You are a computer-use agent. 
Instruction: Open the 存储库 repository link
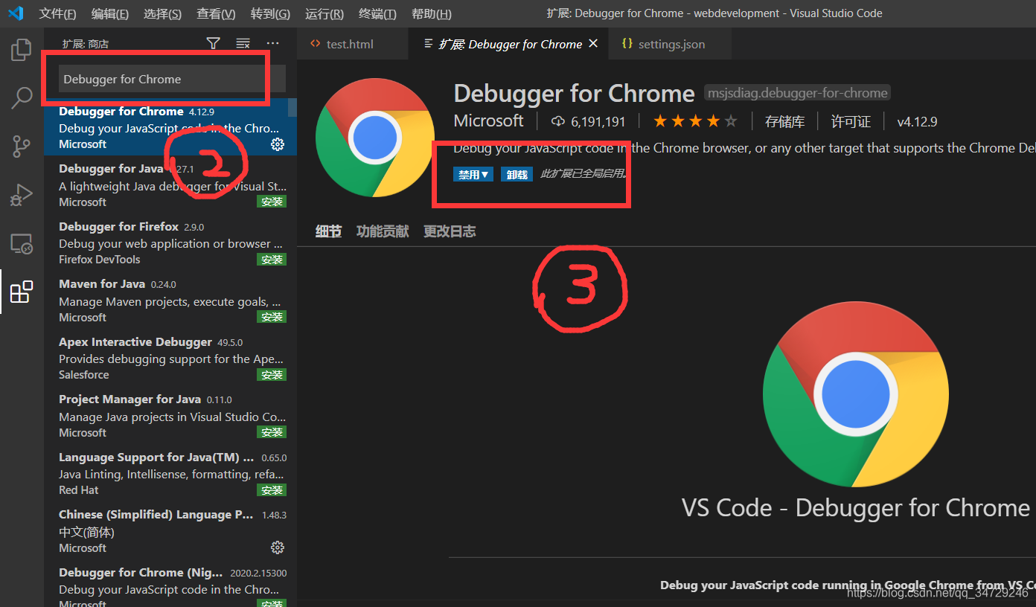click(x=784, y=121)
